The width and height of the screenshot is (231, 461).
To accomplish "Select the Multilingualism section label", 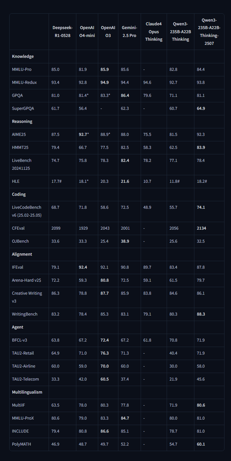I will [x=27, y=392].
